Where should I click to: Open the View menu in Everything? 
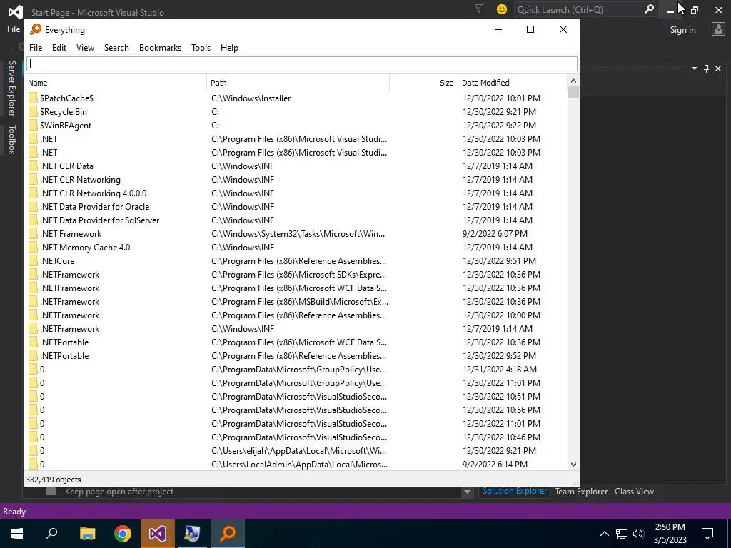(x=86, y=48)
